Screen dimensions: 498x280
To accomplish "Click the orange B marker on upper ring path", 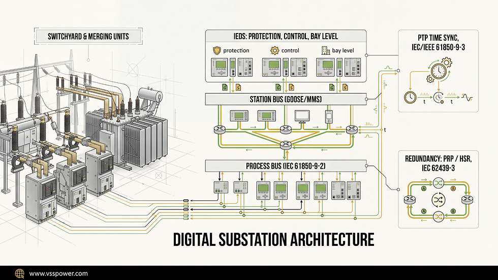I will (x=453, y=189).
